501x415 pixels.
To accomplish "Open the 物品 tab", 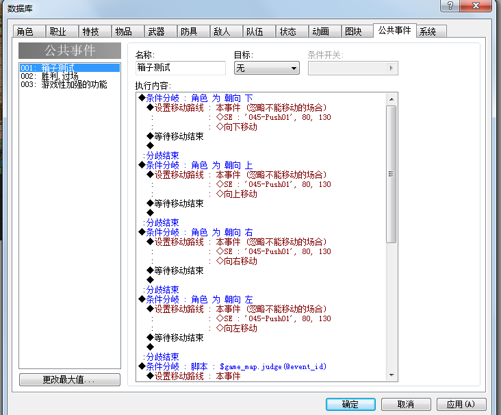I will [x=128, y=32].
